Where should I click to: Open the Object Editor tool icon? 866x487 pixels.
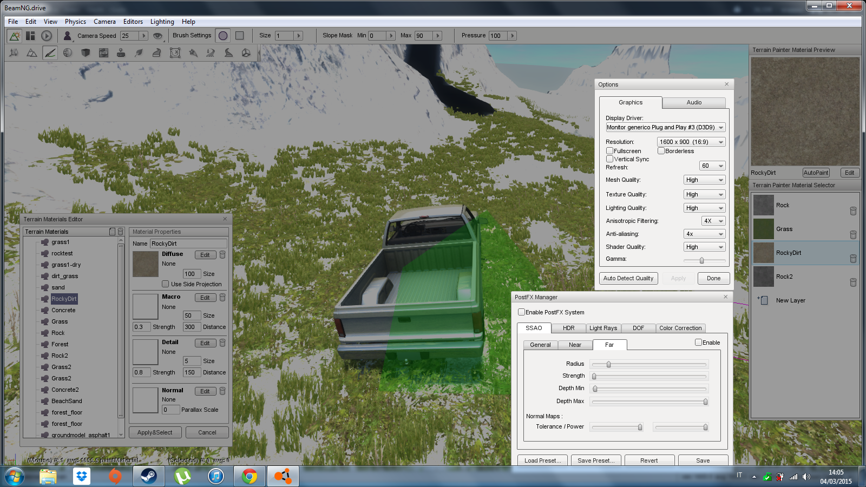[14, 52]
